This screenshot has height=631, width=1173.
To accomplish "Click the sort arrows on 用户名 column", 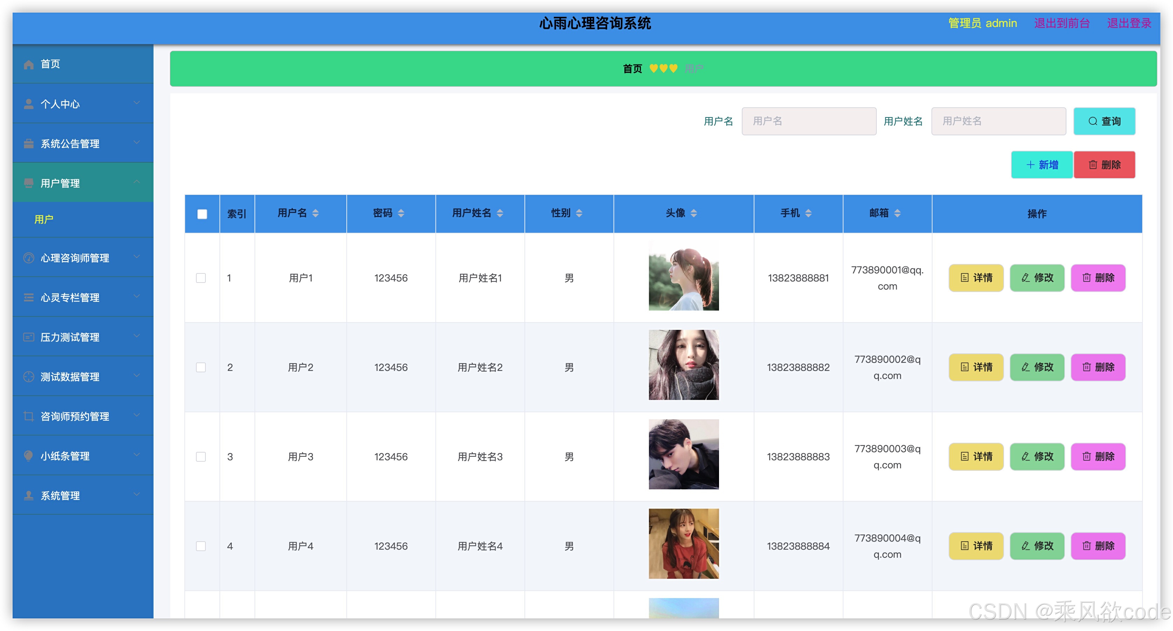I will (316, 213).
